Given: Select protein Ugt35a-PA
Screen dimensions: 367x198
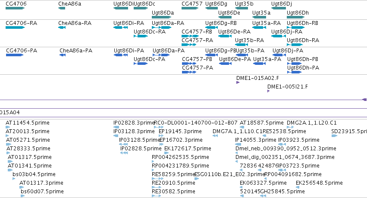Looking at the screenshot, I should pyautogui.click(x=260, y=64).
